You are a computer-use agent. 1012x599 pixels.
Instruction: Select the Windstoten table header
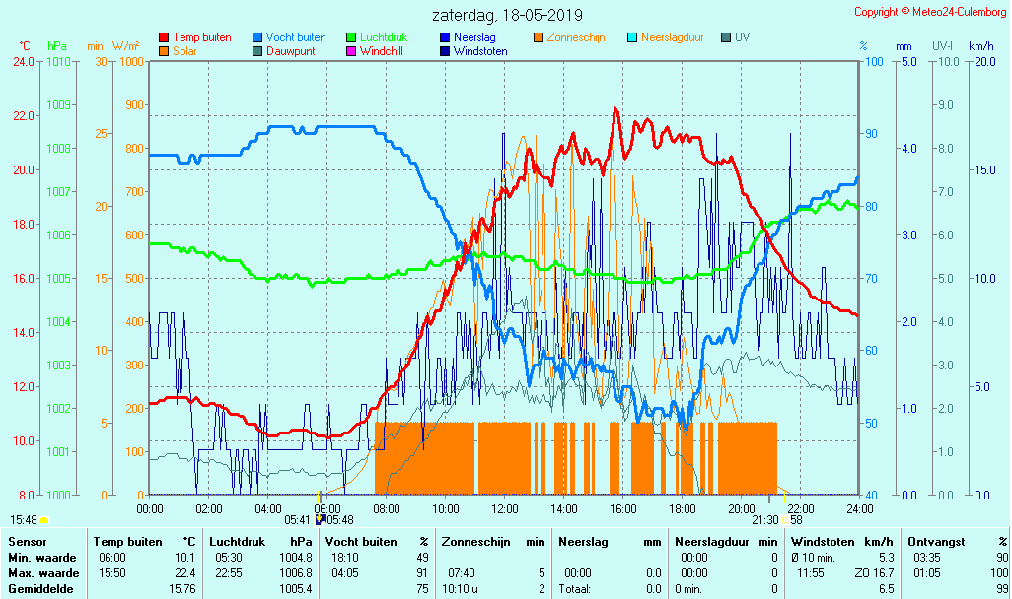pos(827,542)
